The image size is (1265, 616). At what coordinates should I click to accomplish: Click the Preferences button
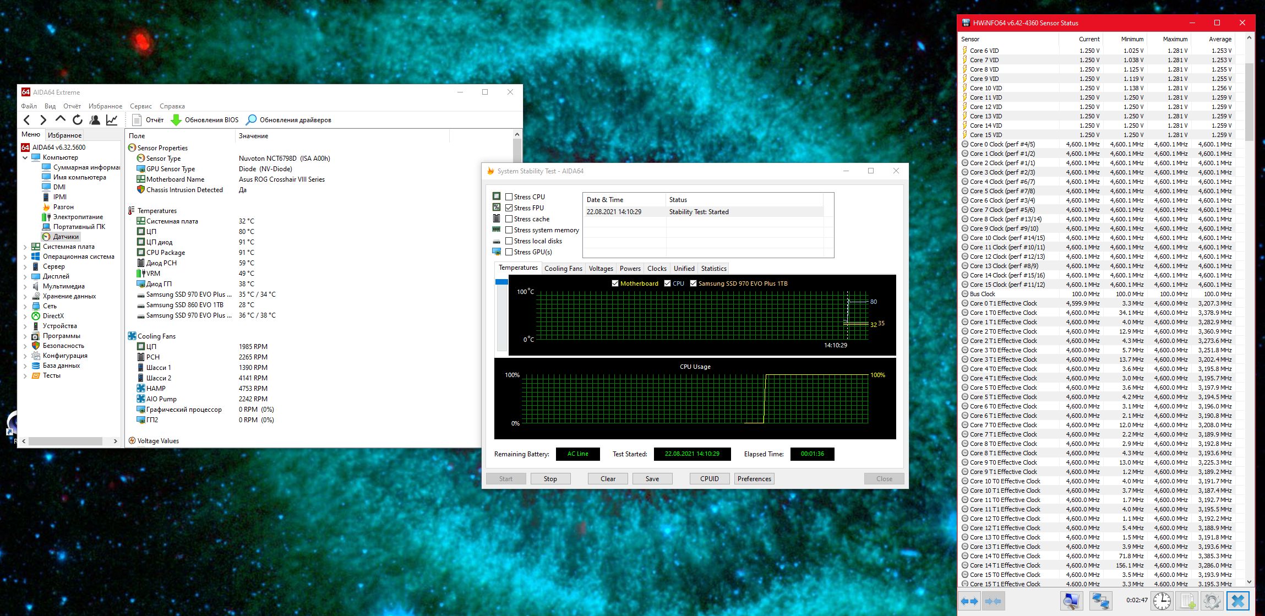pos(754,478)
